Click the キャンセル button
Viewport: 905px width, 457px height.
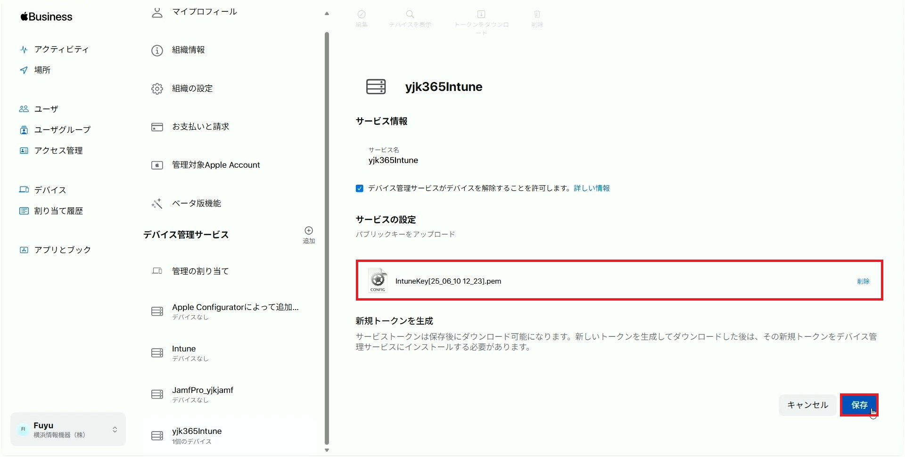[807, 405]
